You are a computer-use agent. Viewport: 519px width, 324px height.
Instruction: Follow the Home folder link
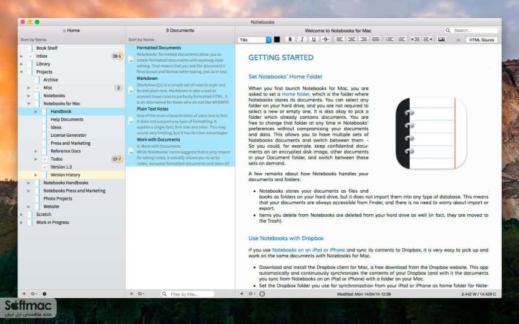(x=296, y=94)
